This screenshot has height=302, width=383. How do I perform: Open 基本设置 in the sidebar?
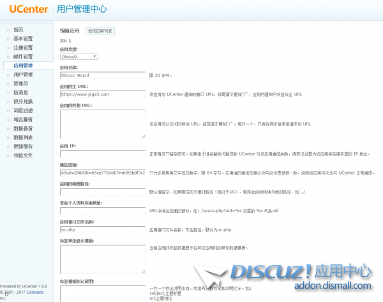23,39
